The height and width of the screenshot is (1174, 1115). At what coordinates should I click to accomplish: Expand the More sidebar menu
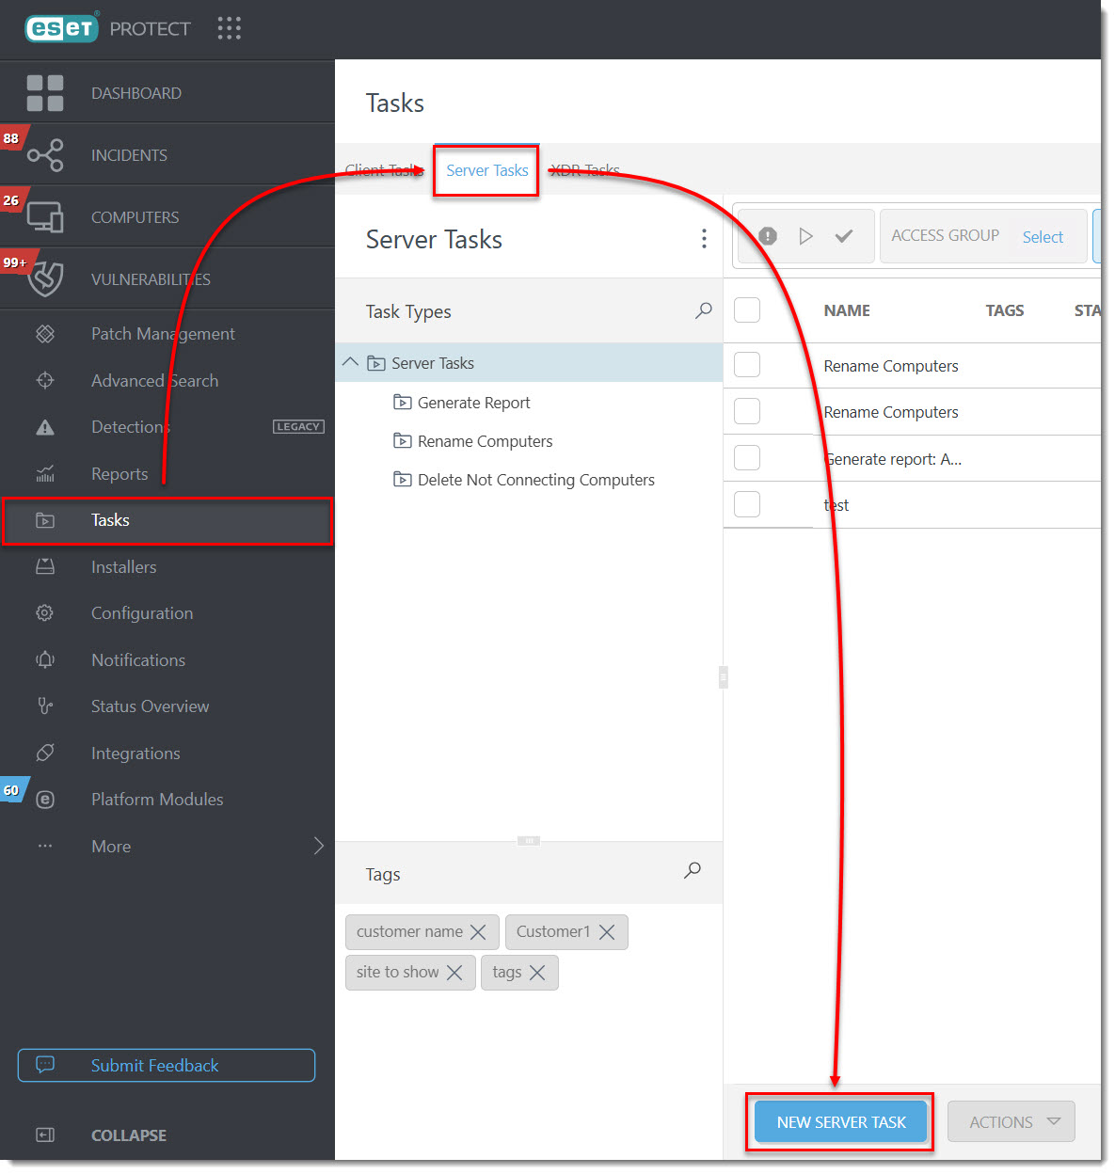(x=318, y=846)
